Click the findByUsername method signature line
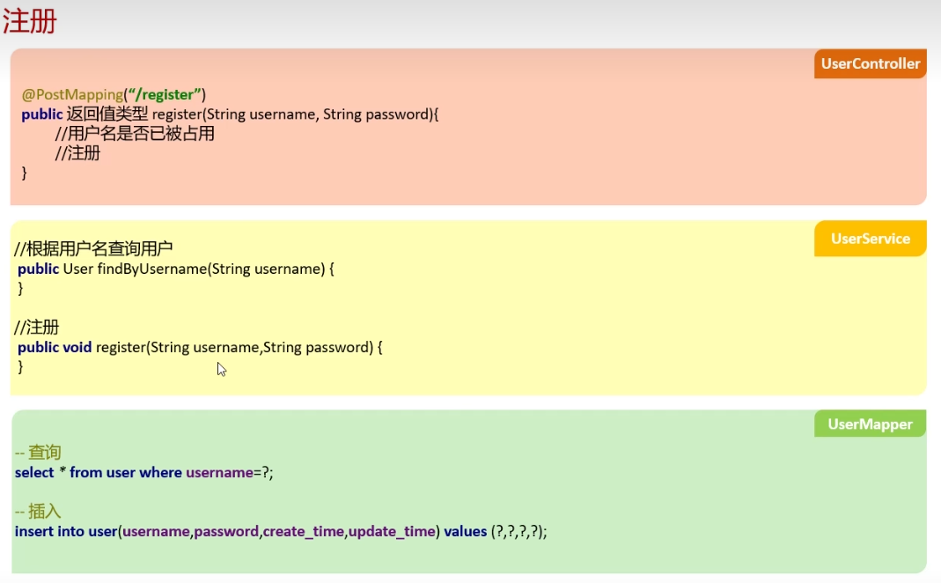 tap(176, 269)
